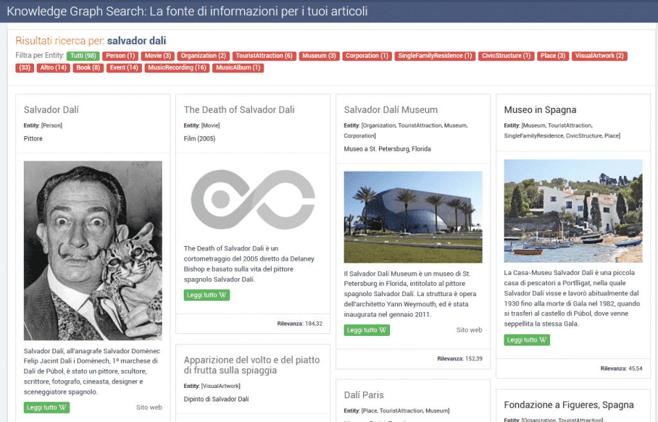The image size is (658, 422).
Task: Open Sito web link of Salvador Dalí Museum card
Action: point(469,330)
